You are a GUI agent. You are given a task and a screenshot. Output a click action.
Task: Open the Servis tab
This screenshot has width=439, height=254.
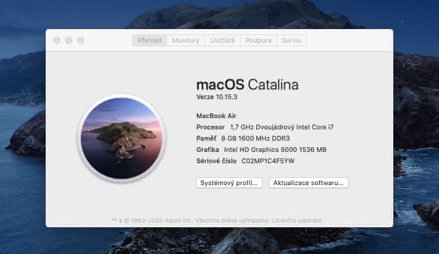click(x=291, y=40)
